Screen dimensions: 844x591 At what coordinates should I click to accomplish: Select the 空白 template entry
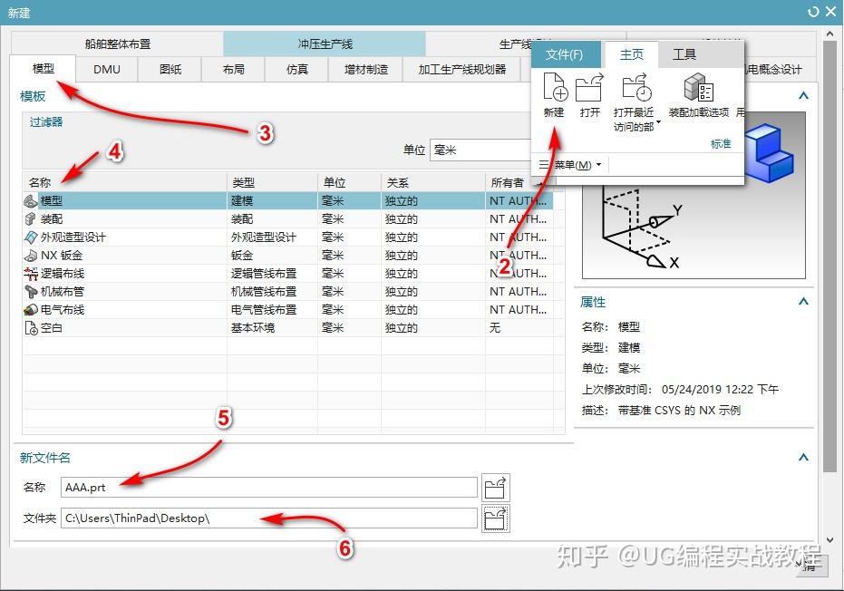click(x=50, y=327)
